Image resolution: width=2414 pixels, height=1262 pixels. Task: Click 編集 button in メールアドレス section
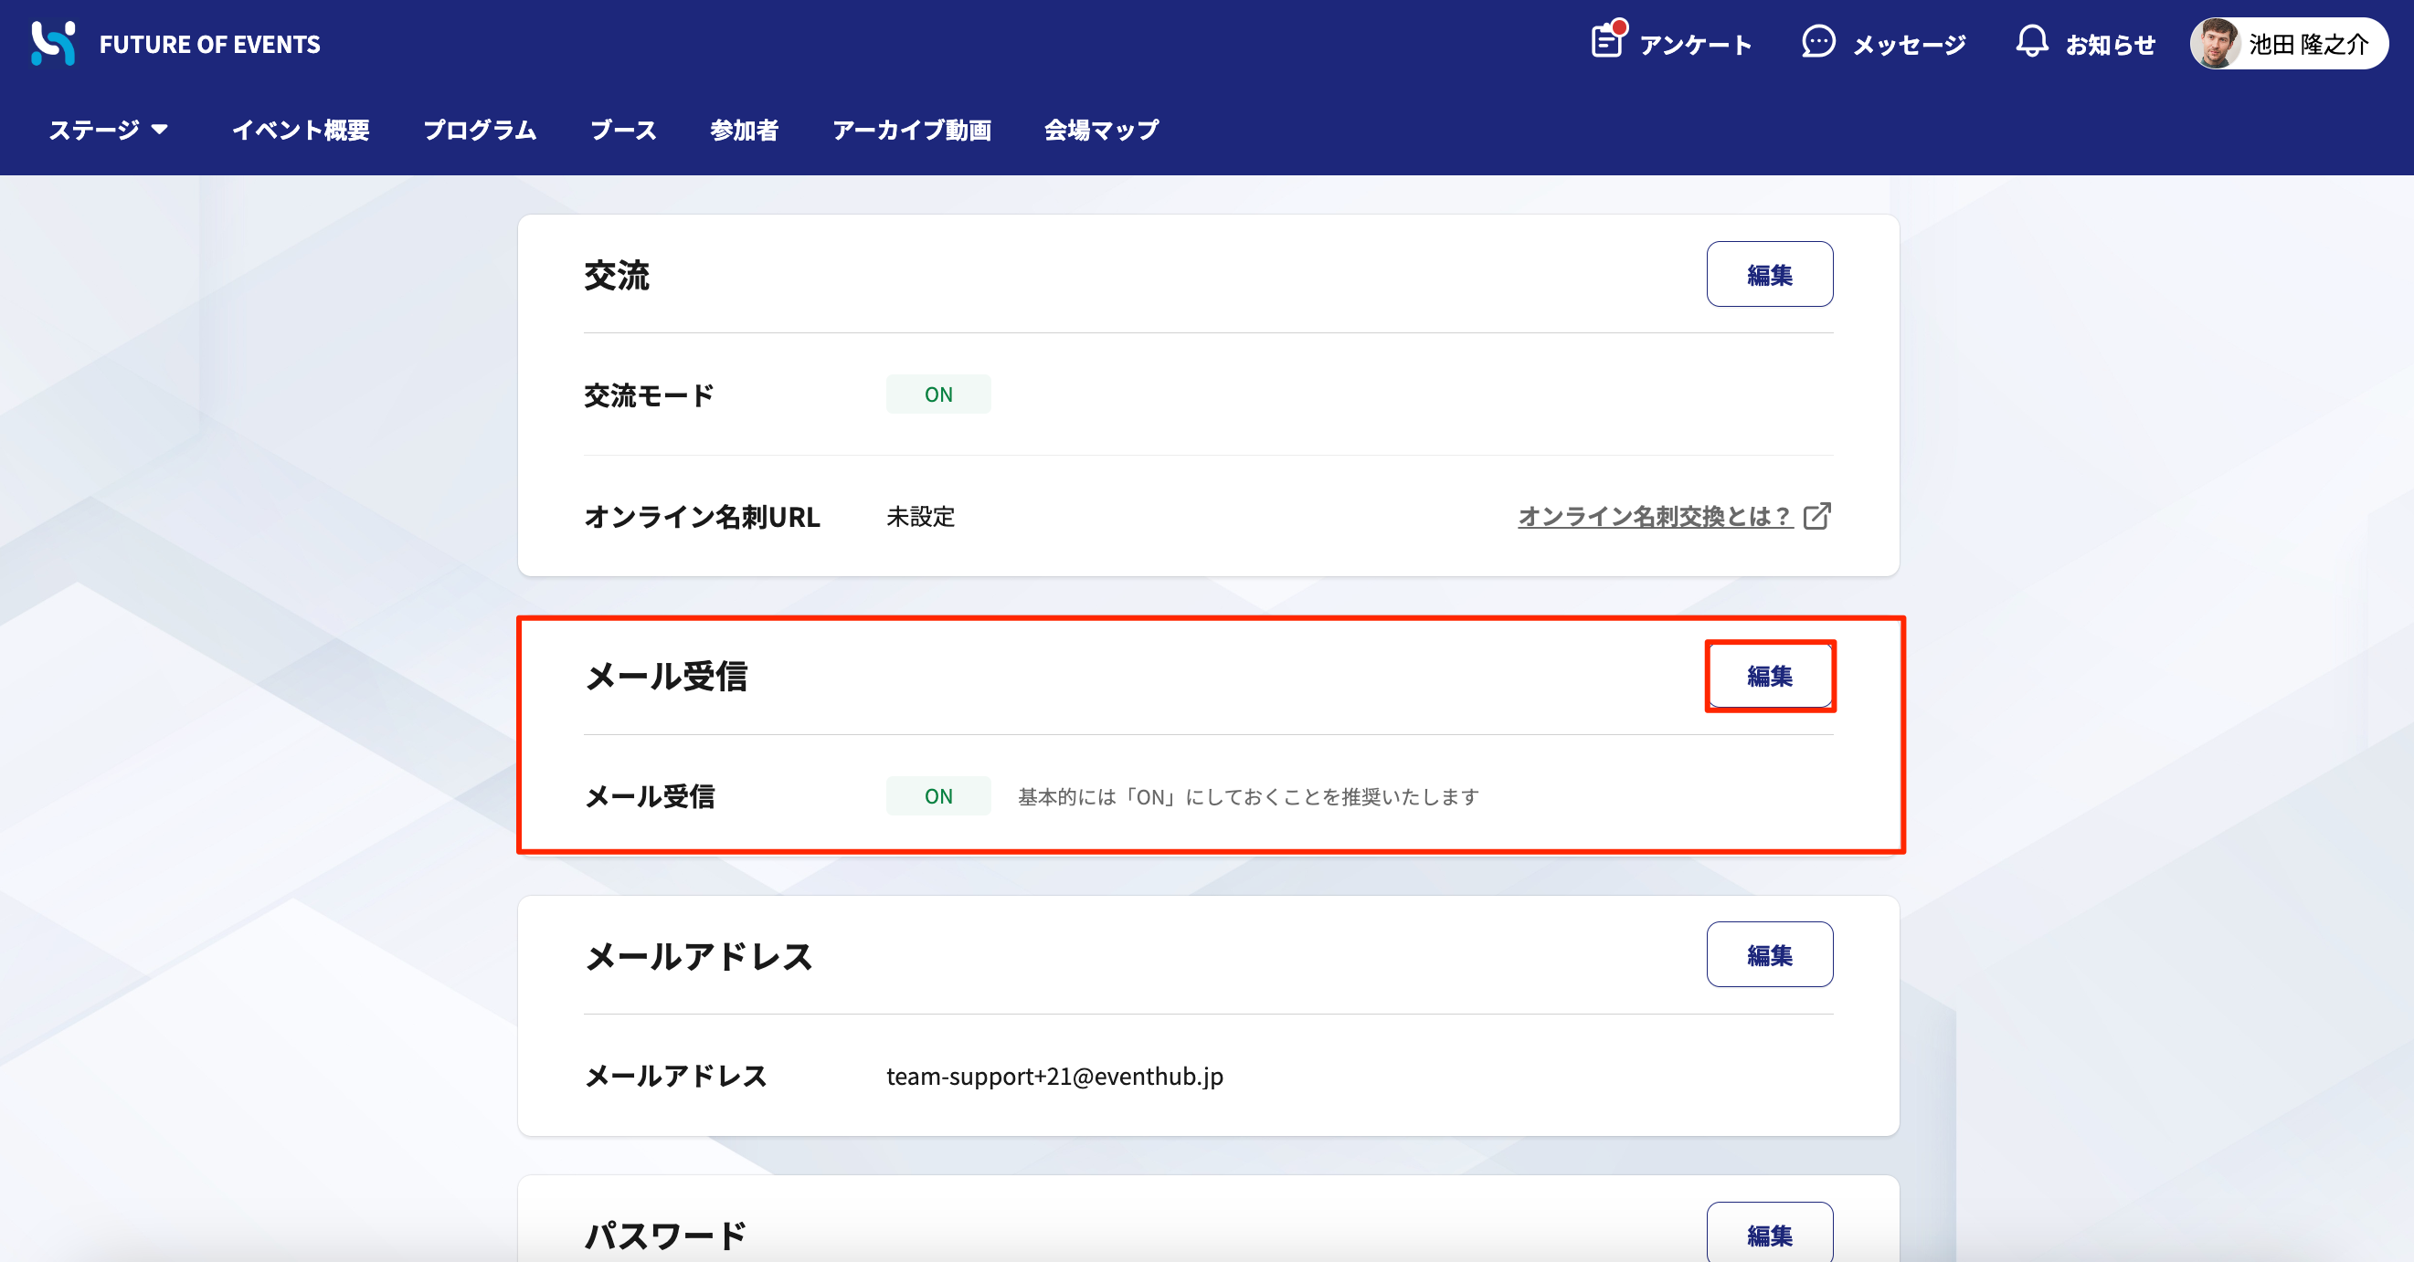pyautogui.click(x=1769, y=954)
